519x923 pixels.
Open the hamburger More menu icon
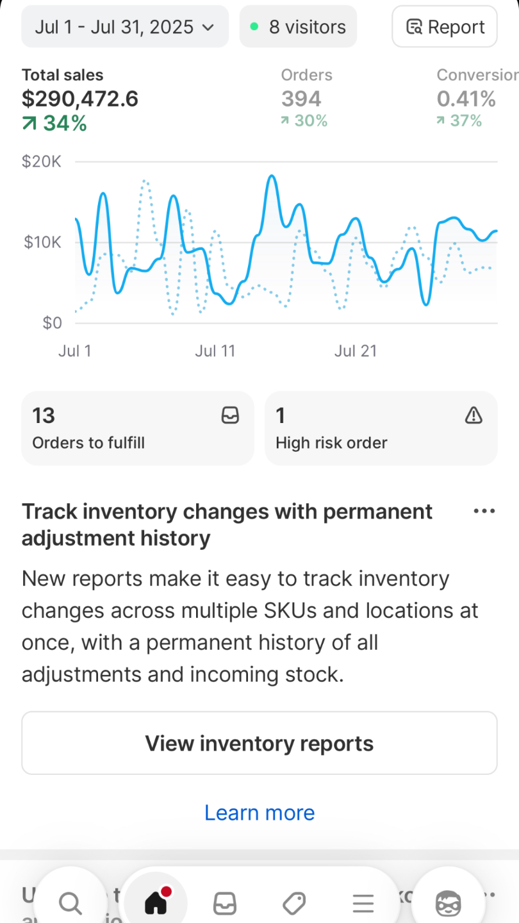[x=363, y=904]
